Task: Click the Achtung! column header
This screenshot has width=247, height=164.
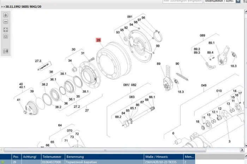Action: pyautogui.click(x=30, y=157)
